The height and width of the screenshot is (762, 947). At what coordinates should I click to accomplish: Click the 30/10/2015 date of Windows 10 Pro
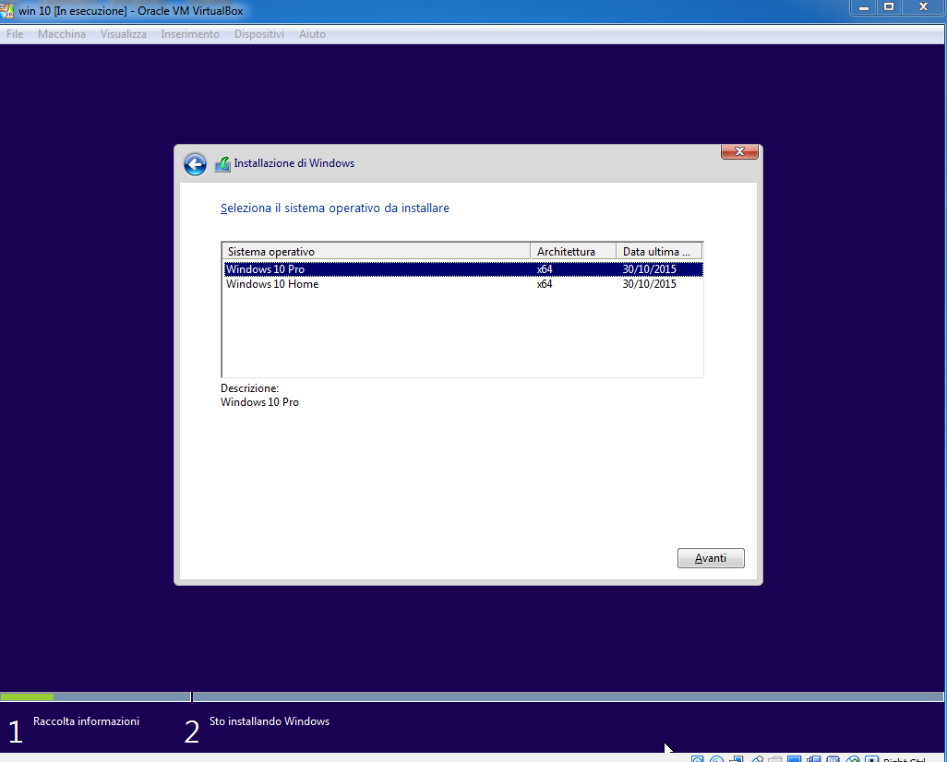649,269
